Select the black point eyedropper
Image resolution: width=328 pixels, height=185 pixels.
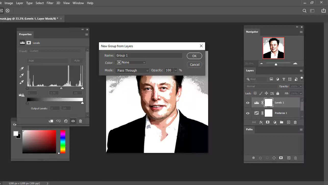(22, 69)
